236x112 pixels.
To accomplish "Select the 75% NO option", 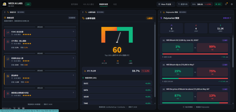I will [212, 72].
